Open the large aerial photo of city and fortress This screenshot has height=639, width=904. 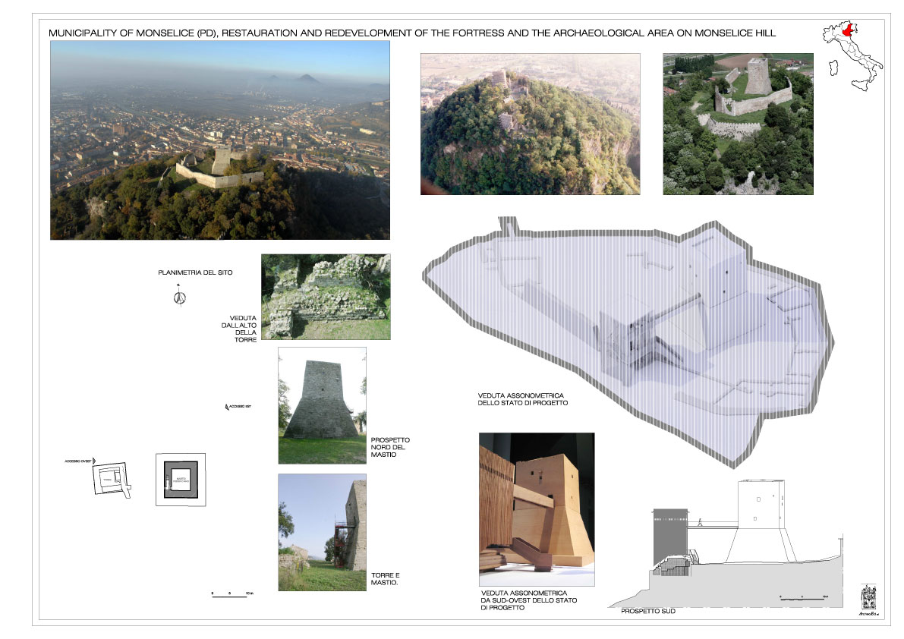tap(220, 140)
